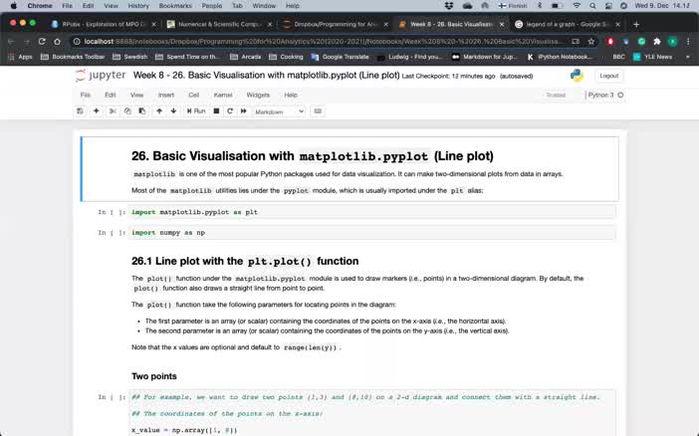The height and width of the screenshot is (436, 699).
Task: Open the command palette keyboard icon
Action: [x=318, y=111]
